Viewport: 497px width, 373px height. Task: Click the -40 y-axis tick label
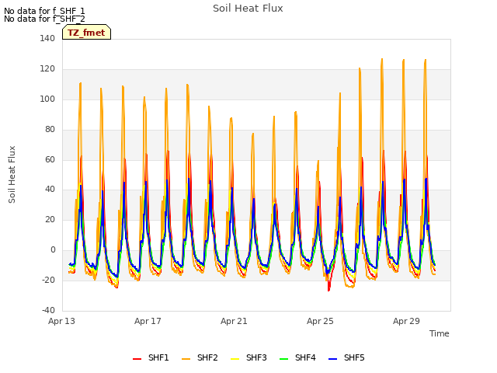(x=48, y=310)
